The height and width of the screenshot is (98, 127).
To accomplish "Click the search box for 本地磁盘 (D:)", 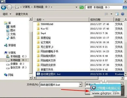I will pyautogui.click(x=104, y=7).
